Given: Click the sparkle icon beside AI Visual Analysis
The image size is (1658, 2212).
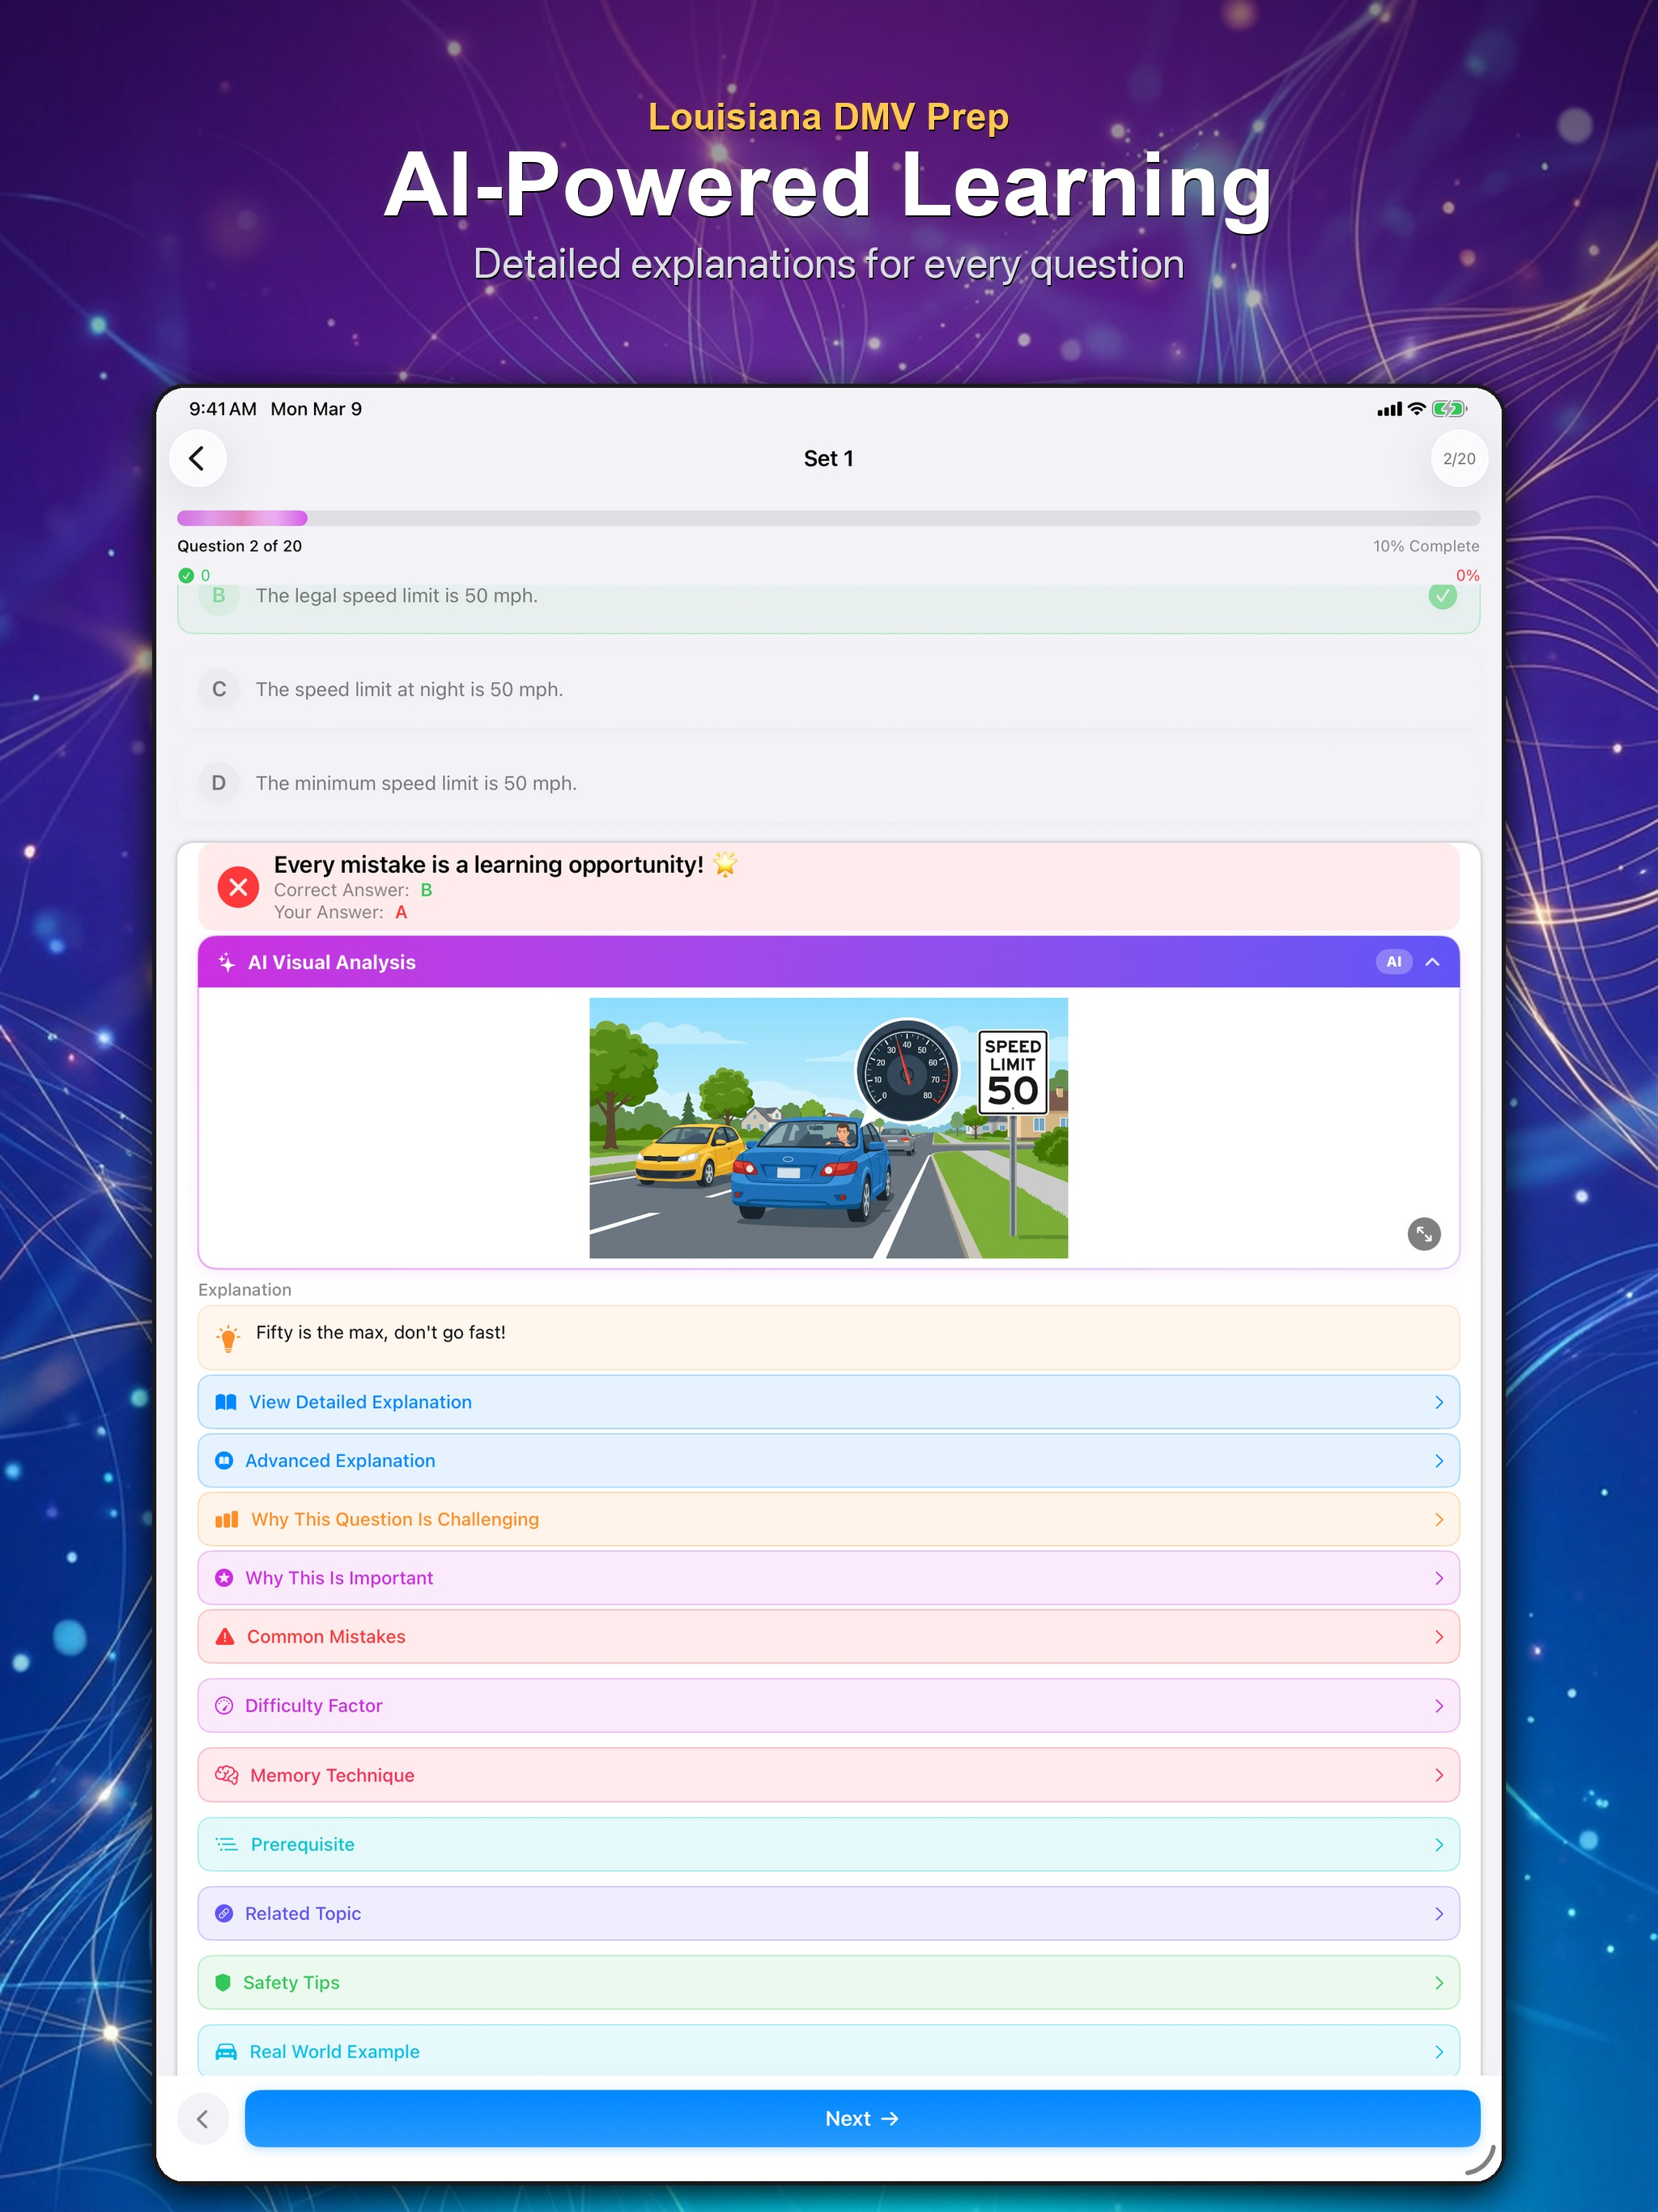Looking at the screenshot, I should [x=226, y=962].
